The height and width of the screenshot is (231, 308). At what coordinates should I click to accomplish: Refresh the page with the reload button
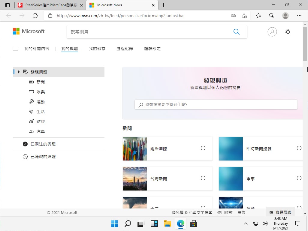[35, 16]
